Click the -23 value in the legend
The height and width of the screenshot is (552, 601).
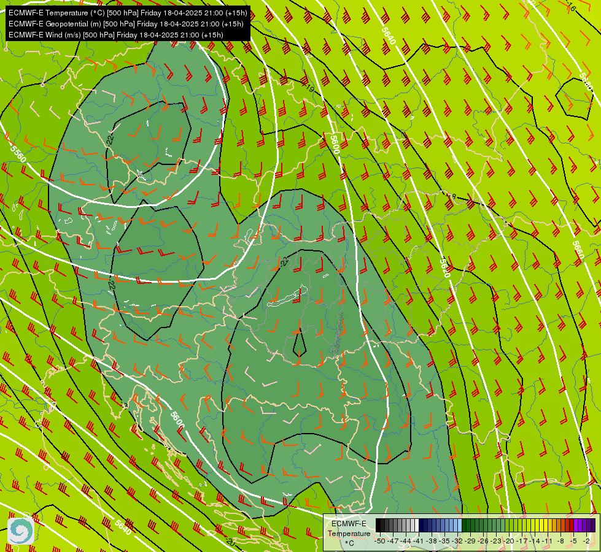pyautogui.click(x=496, y=542)
